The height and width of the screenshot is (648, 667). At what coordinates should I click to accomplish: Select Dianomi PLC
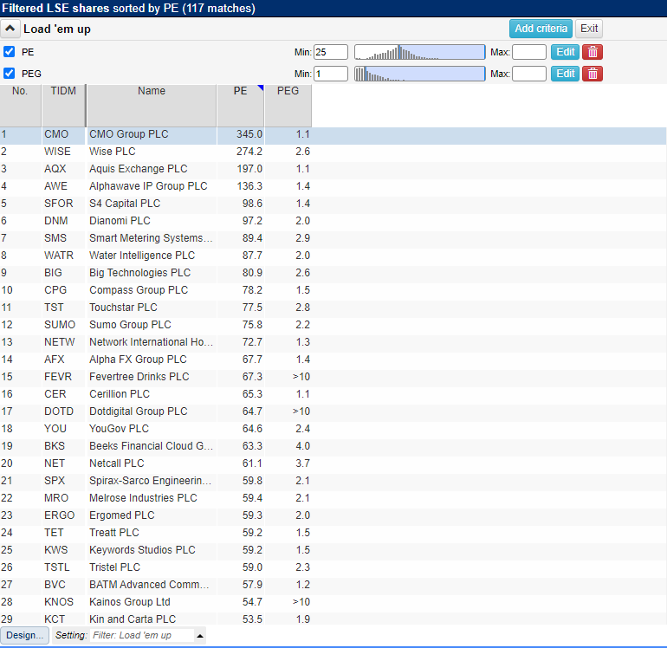120,221
